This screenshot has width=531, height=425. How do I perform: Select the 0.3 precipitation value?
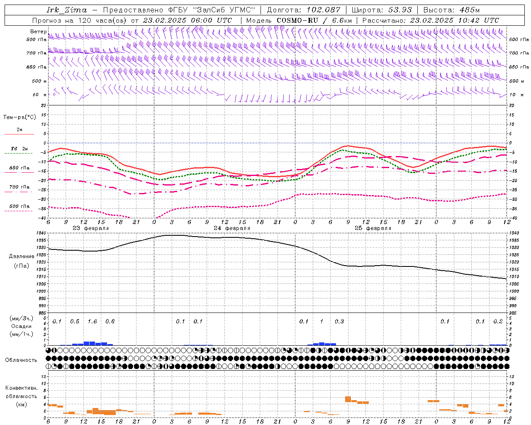[339, 322]
